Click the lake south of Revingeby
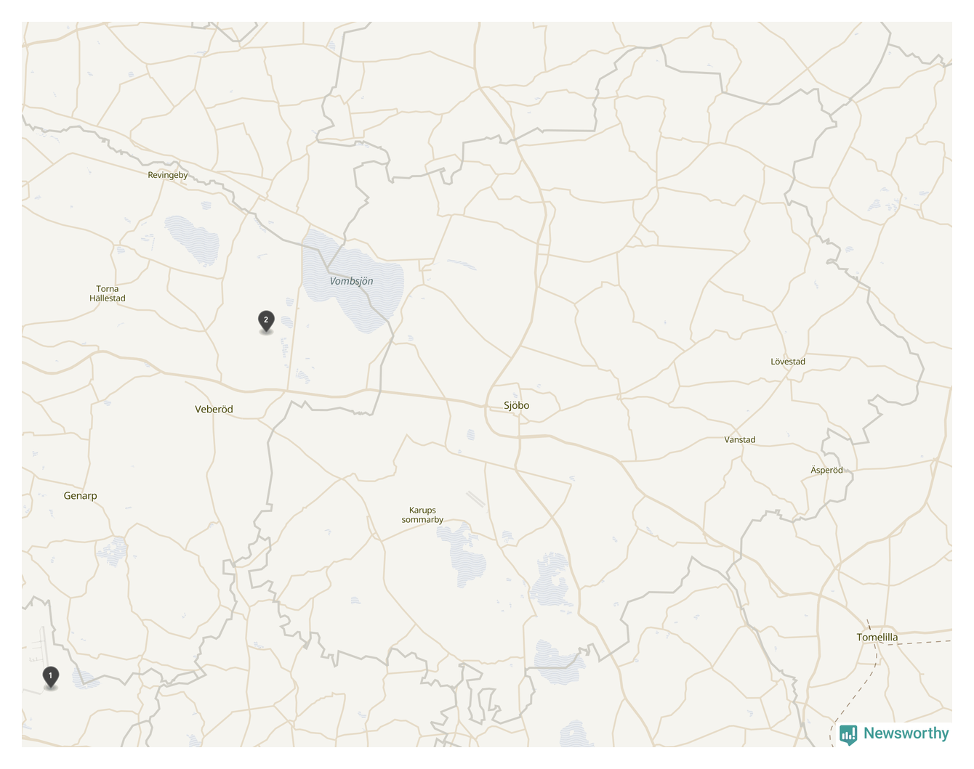This screenshot has height=769, width=974. coord(193,240)
